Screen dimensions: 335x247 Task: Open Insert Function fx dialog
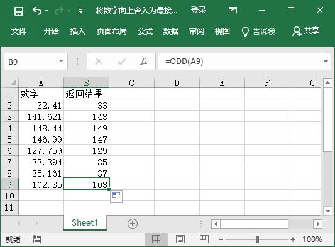click(144, 62)
